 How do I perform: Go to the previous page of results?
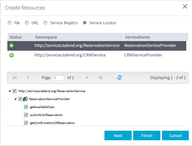pos(28,77)
